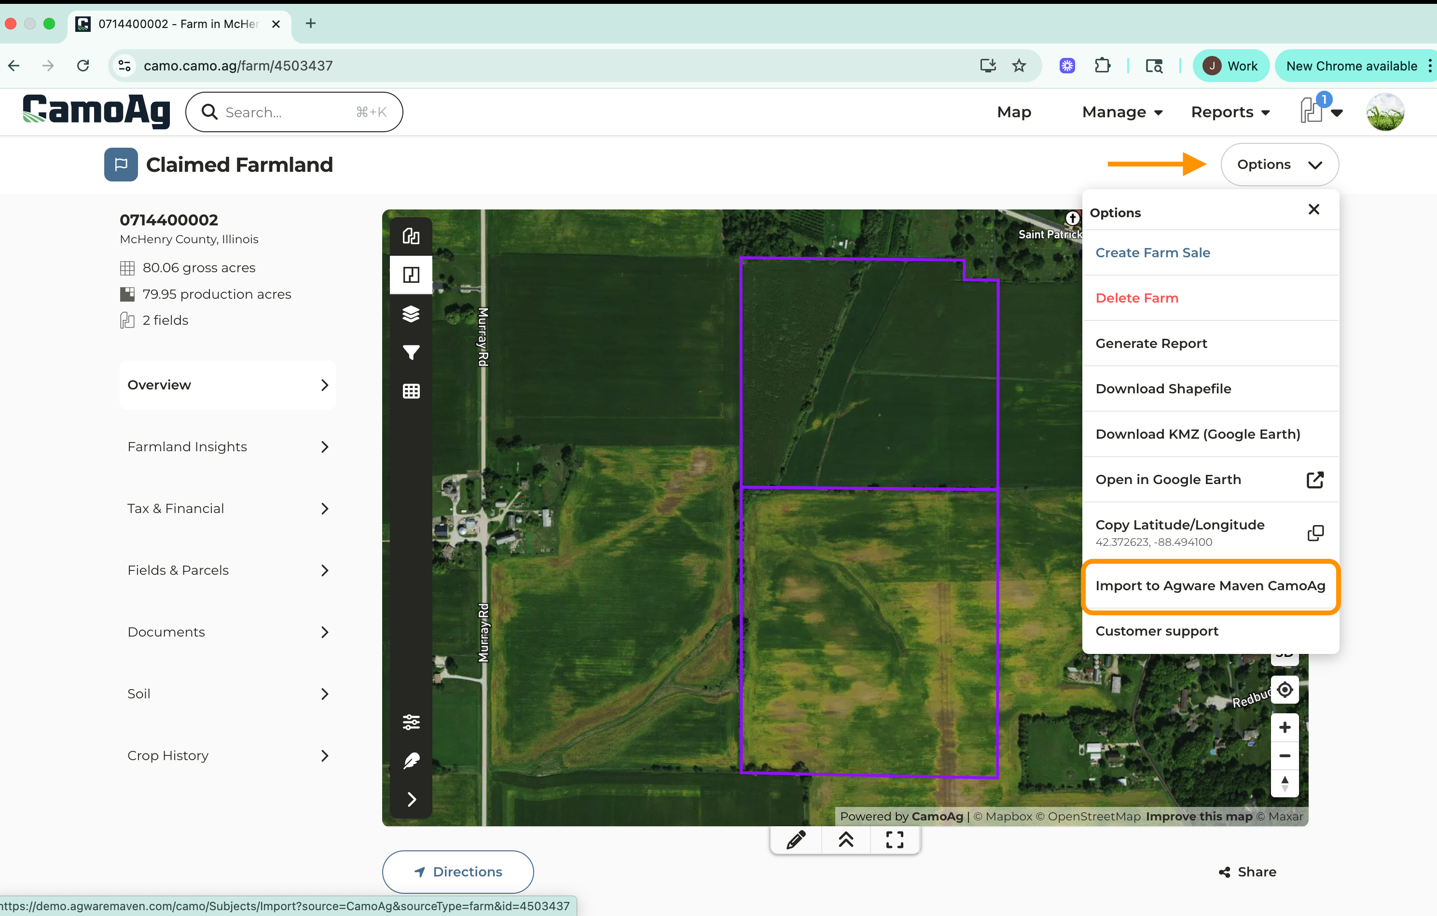Click the CamoAg logo

(x=96, y=111)
